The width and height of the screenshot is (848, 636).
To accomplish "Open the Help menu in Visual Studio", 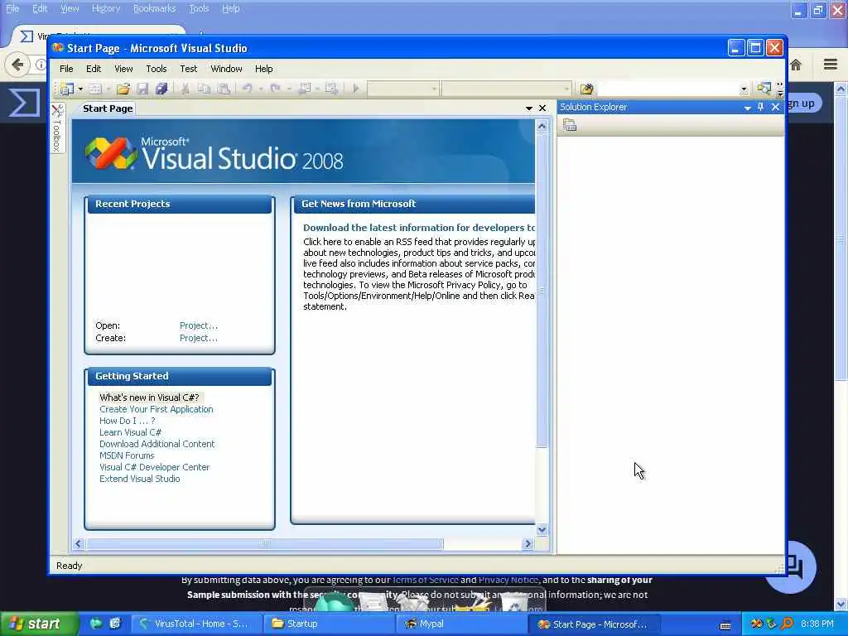I will (x=263, y=69).
